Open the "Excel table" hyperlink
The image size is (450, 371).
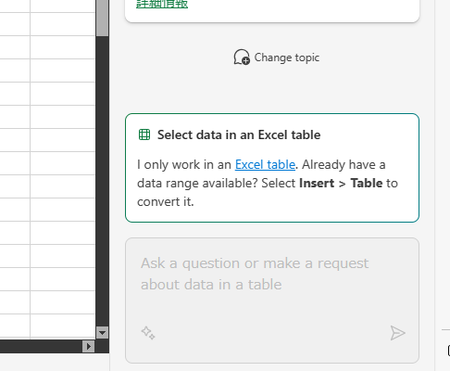pyautogui.click(x=265, y=164)
